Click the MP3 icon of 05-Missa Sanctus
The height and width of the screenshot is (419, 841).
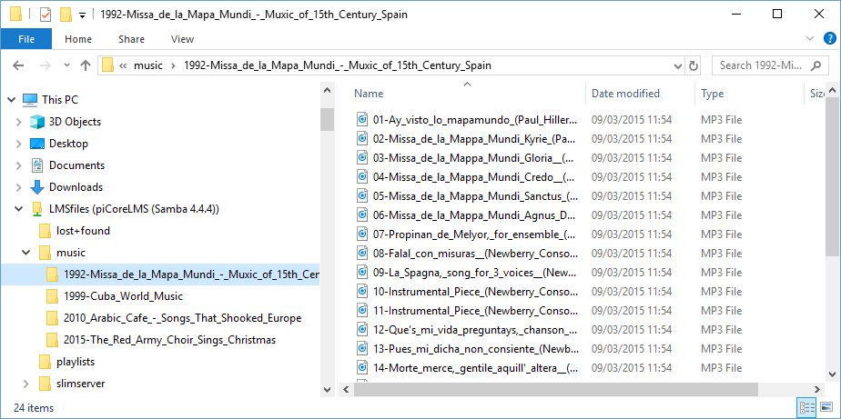362,196
